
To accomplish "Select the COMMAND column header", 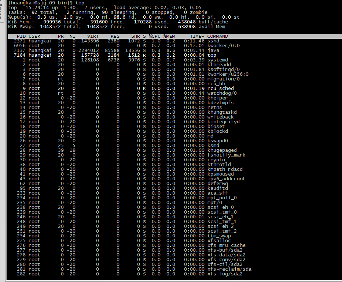I will 218,36.
